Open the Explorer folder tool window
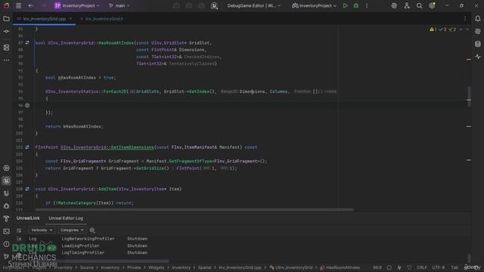Viewport: 484px width, 272px height. (x=6, y=19)
